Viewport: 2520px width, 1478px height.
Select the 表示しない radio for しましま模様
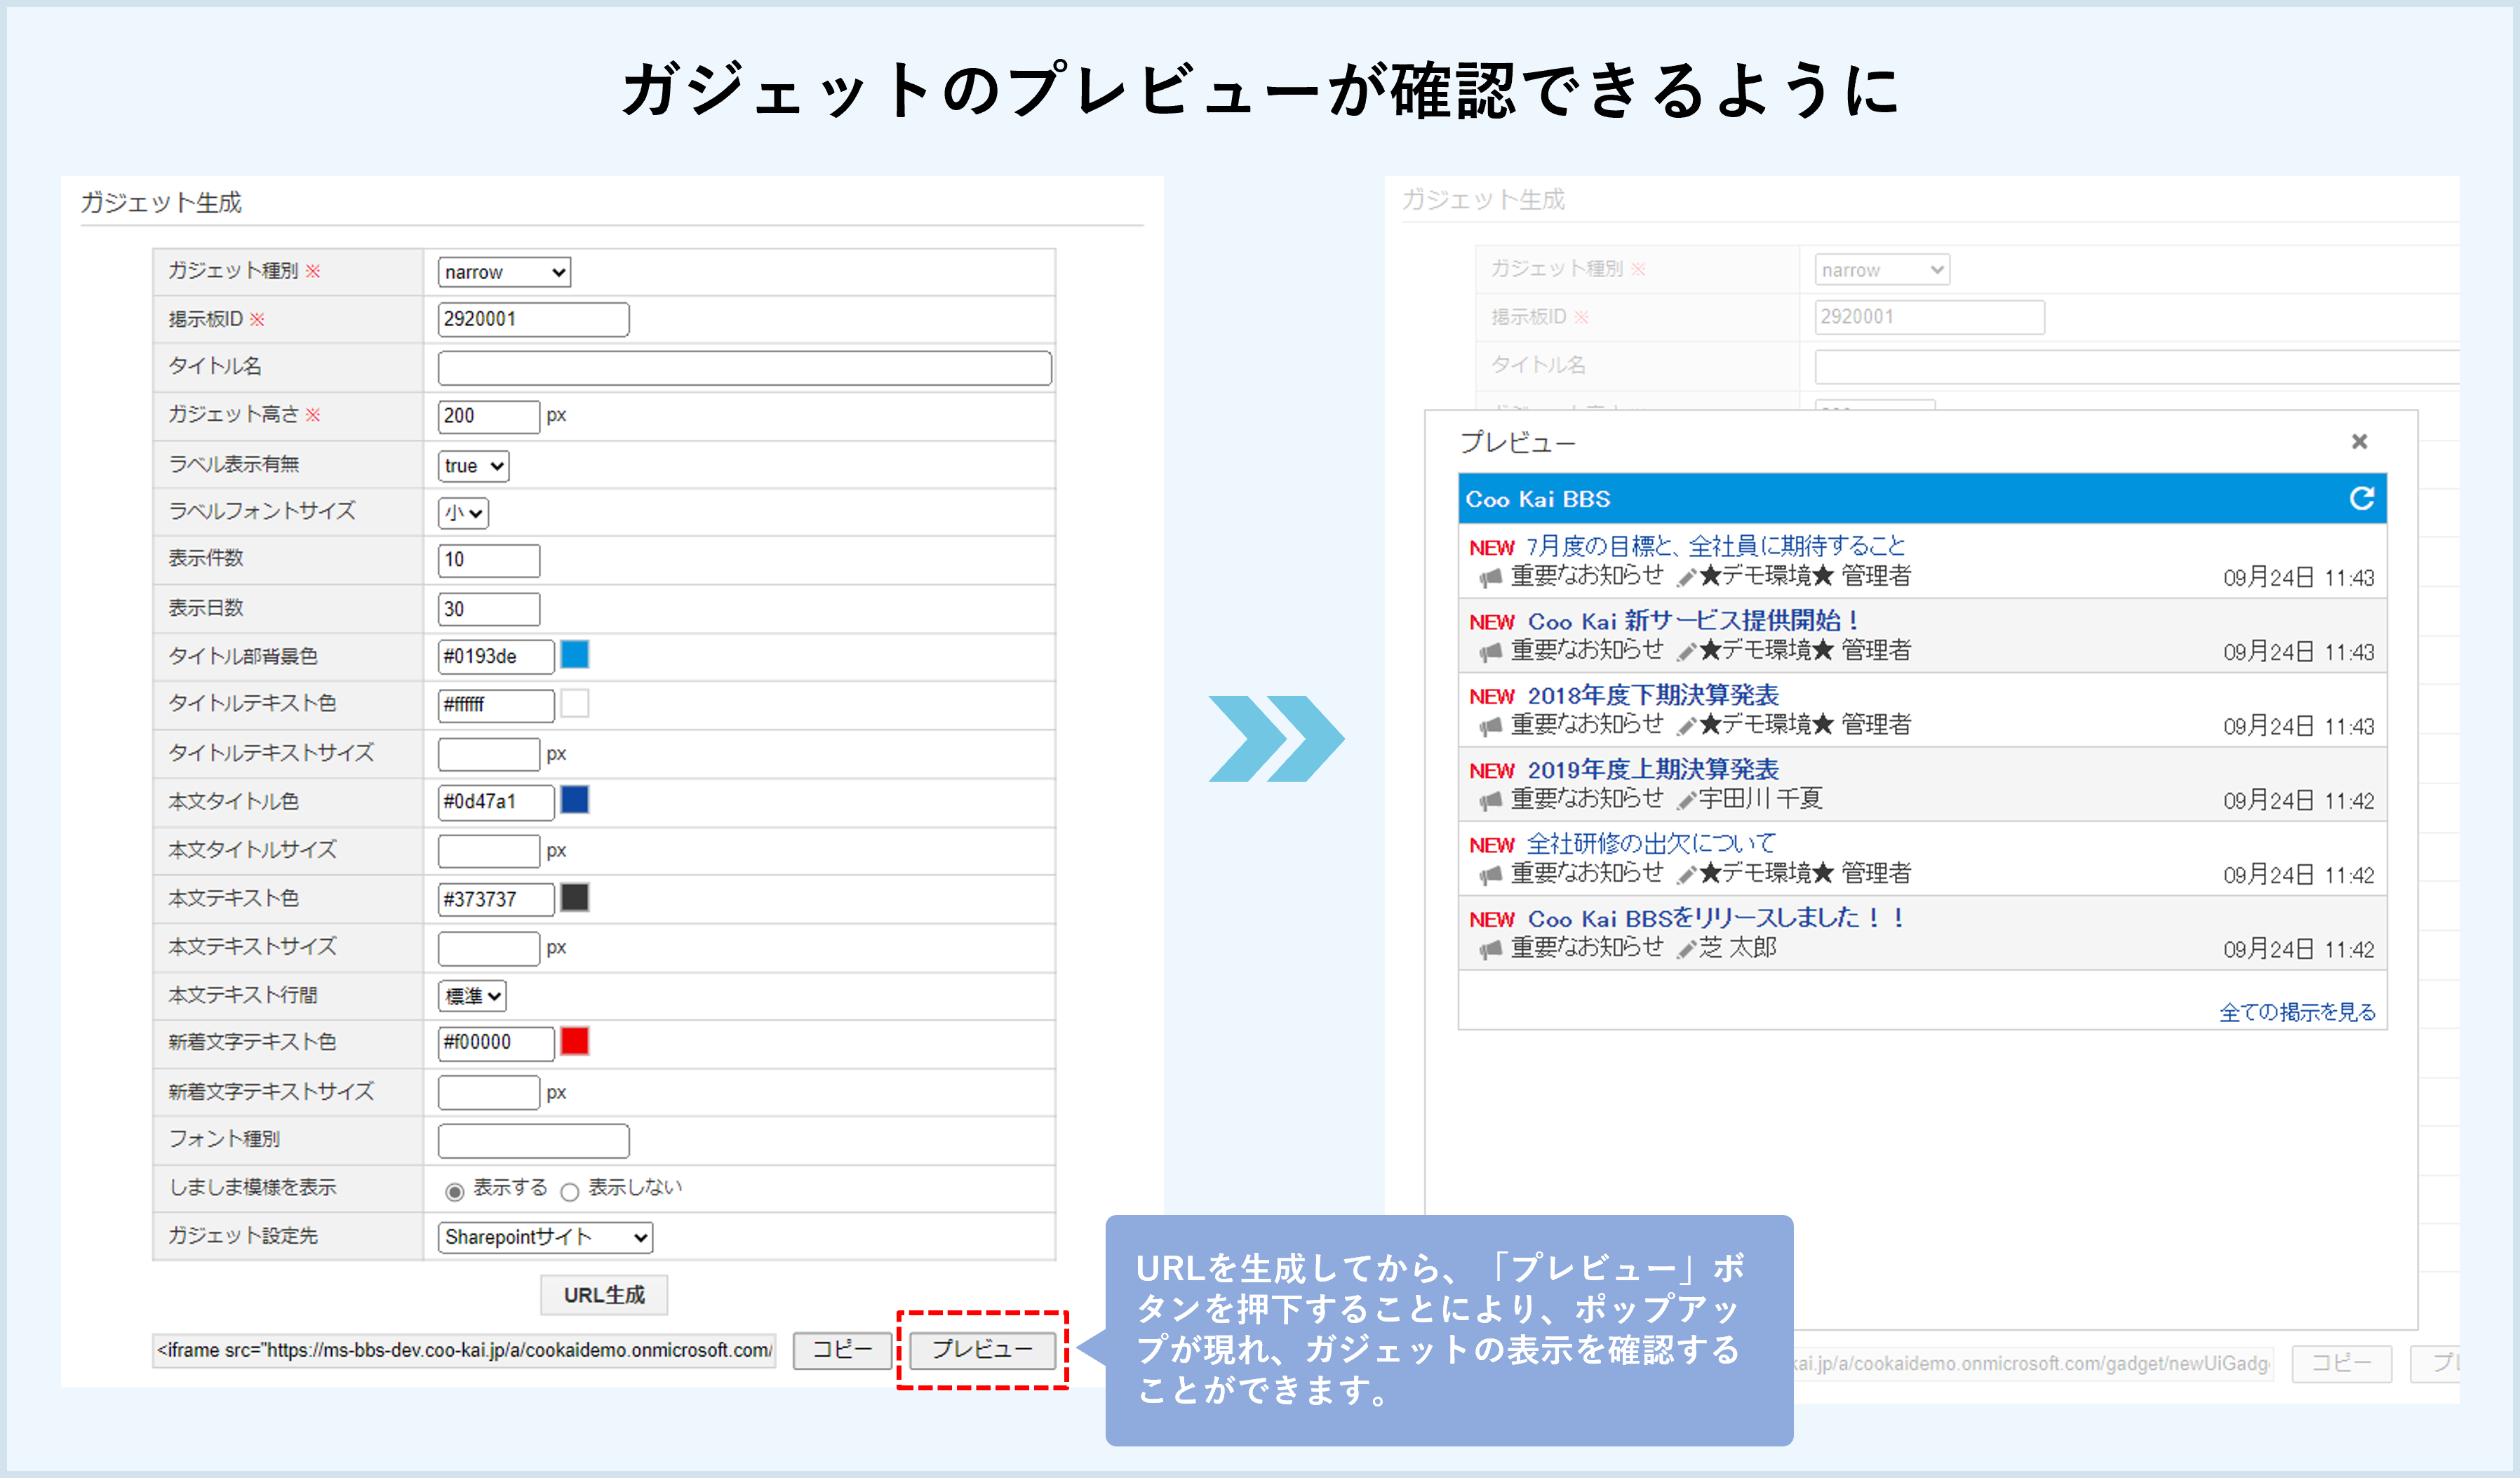[x=570, y=1191]
